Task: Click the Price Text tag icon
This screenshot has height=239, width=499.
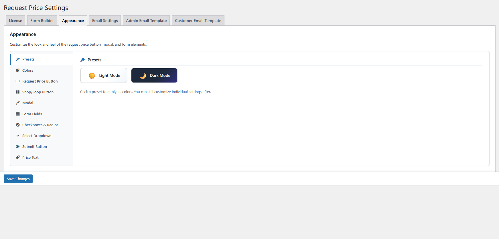Action: [18, 158]
